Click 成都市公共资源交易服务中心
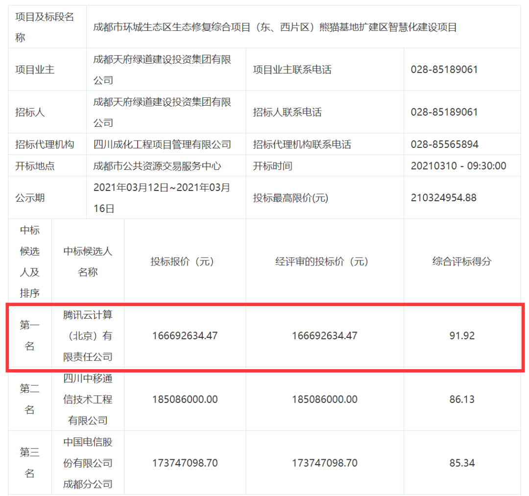529x496 pixels. tap(157, 166)
